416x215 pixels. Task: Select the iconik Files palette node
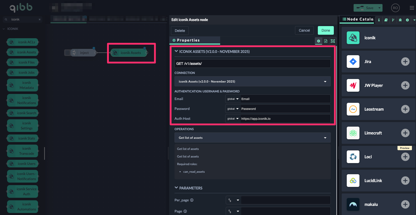coord(23,62)
